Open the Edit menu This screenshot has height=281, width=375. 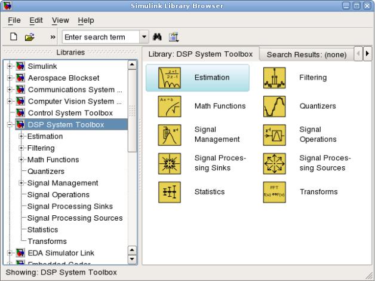click(x=36, y=20)
